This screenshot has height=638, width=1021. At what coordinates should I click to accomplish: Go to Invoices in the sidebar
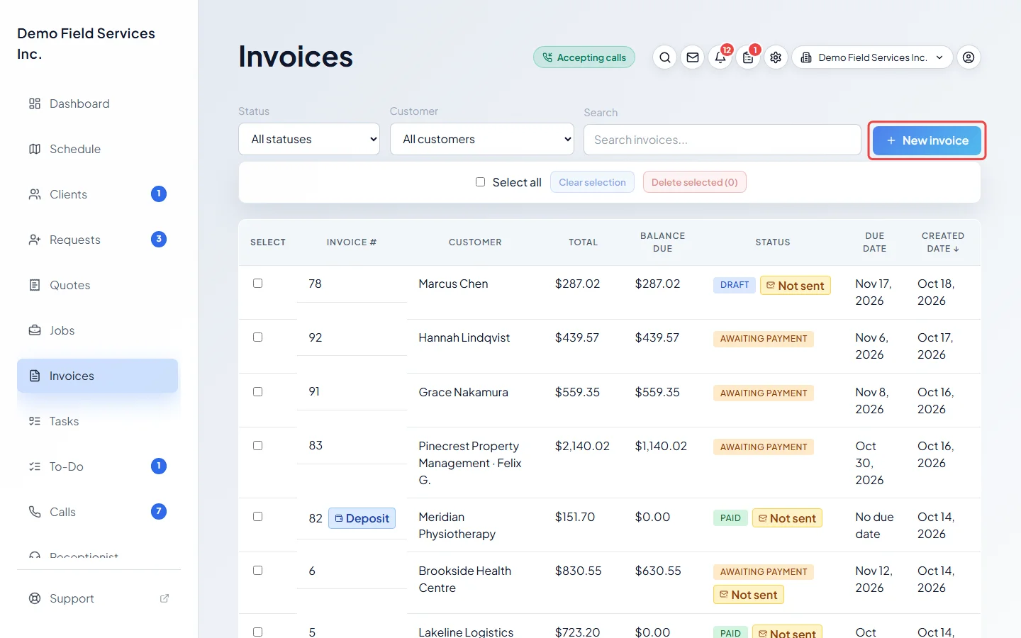(98, 376)
